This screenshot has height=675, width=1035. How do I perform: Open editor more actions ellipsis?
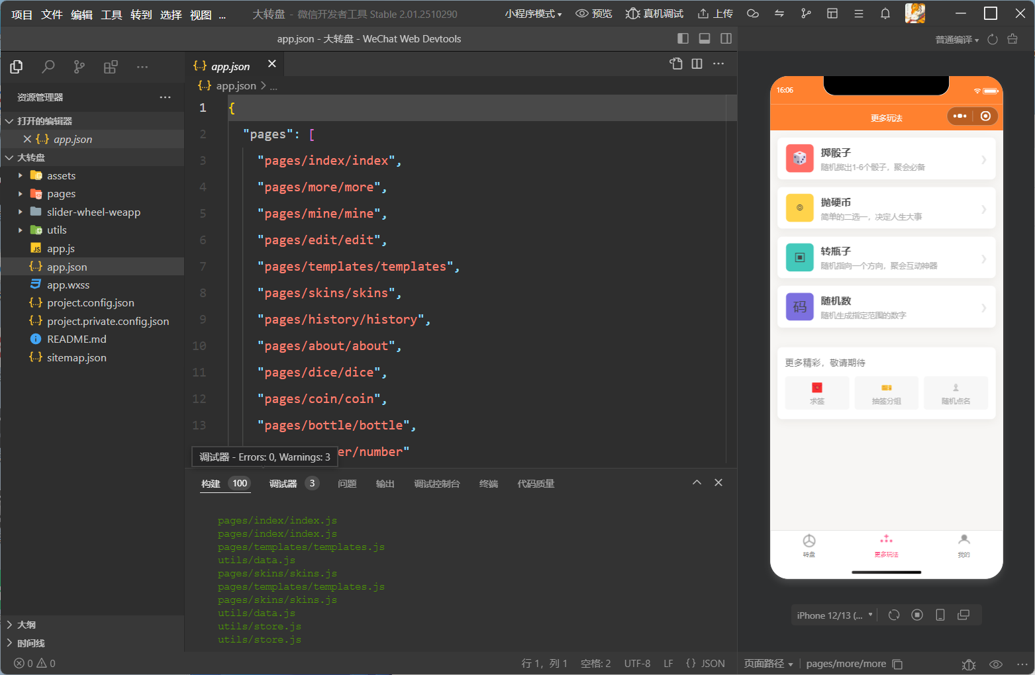pyautogui.click(x=718, y=64)
